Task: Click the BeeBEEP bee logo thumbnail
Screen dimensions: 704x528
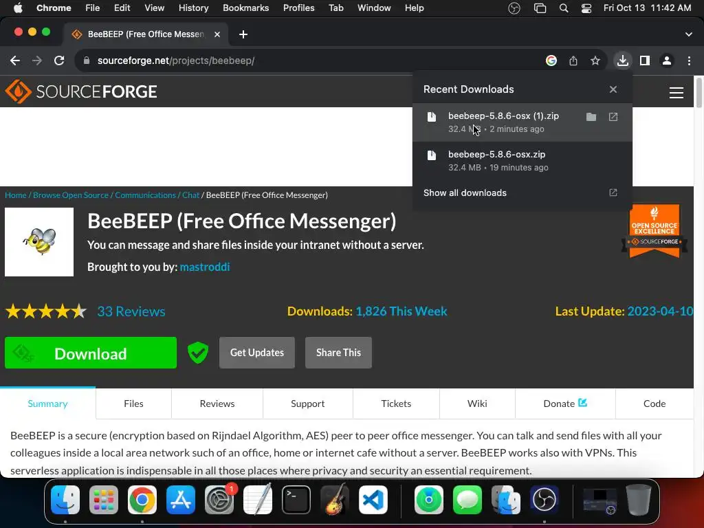Action: click(x=39, y=242)
